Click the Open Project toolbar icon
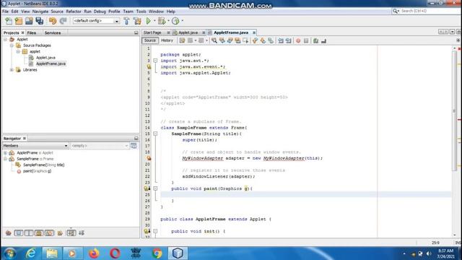Image resolution: width=462 pixels, height=260 pixels. pyautogui.click(x=29, y=21)
